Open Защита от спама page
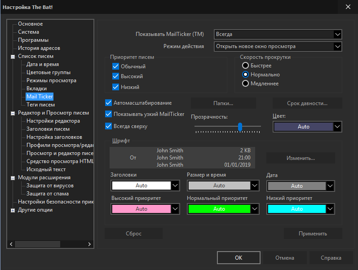358x270 pixels. pyautogui.click(x=48, y=194)
